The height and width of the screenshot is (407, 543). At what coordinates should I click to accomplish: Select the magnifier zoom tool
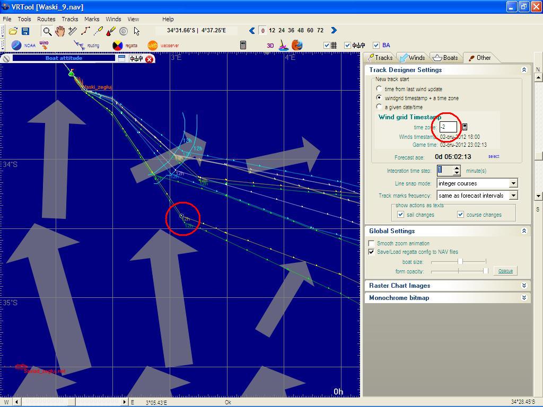[47, 31]
